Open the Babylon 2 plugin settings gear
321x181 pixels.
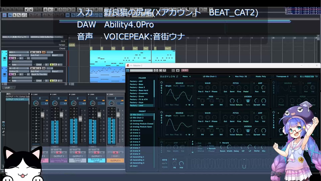click(x=178, y=71)
